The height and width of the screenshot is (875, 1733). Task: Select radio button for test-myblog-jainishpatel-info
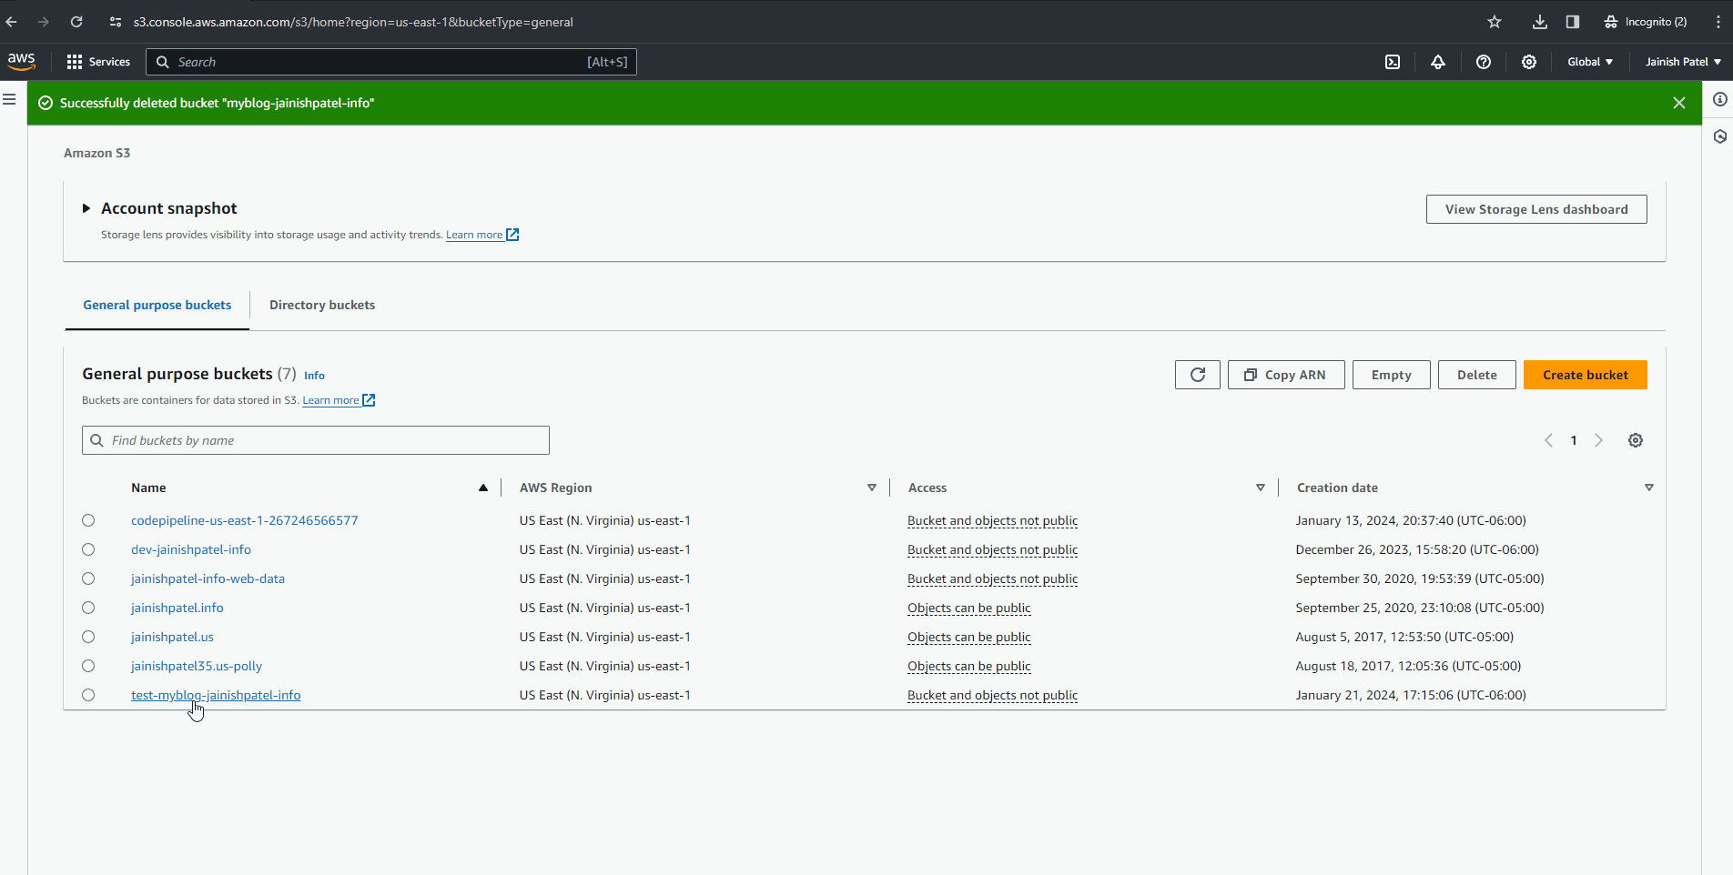(x=88, y=695)
